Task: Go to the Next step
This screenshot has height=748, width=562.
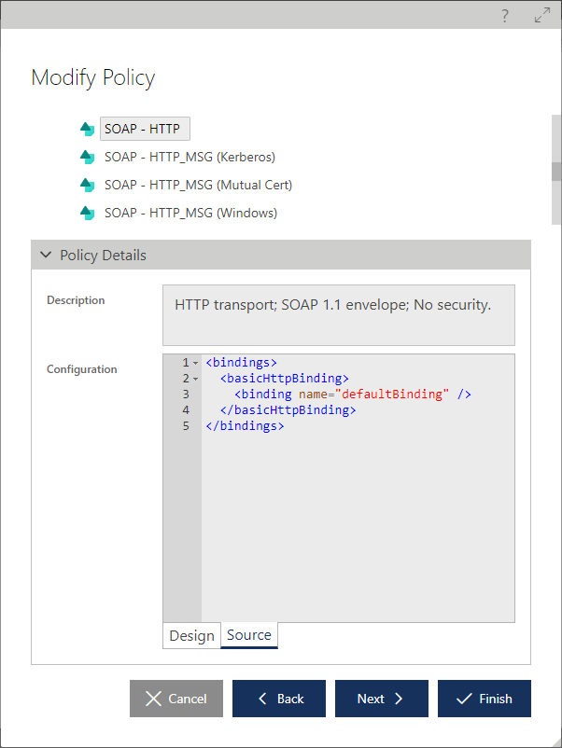Action: 382,699
